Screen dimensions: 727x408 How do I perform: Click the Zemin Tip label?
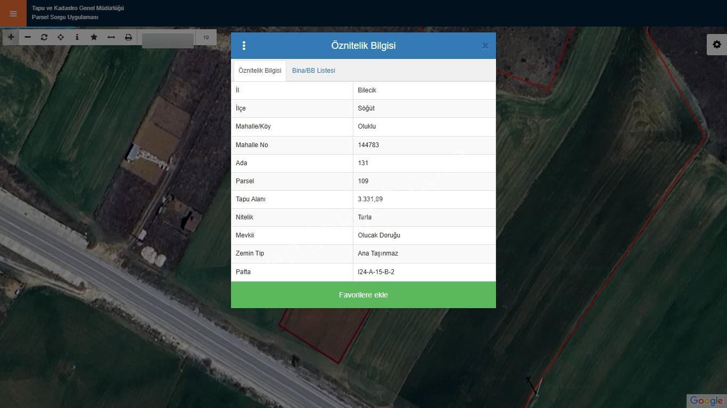click(x=250, y=253)
